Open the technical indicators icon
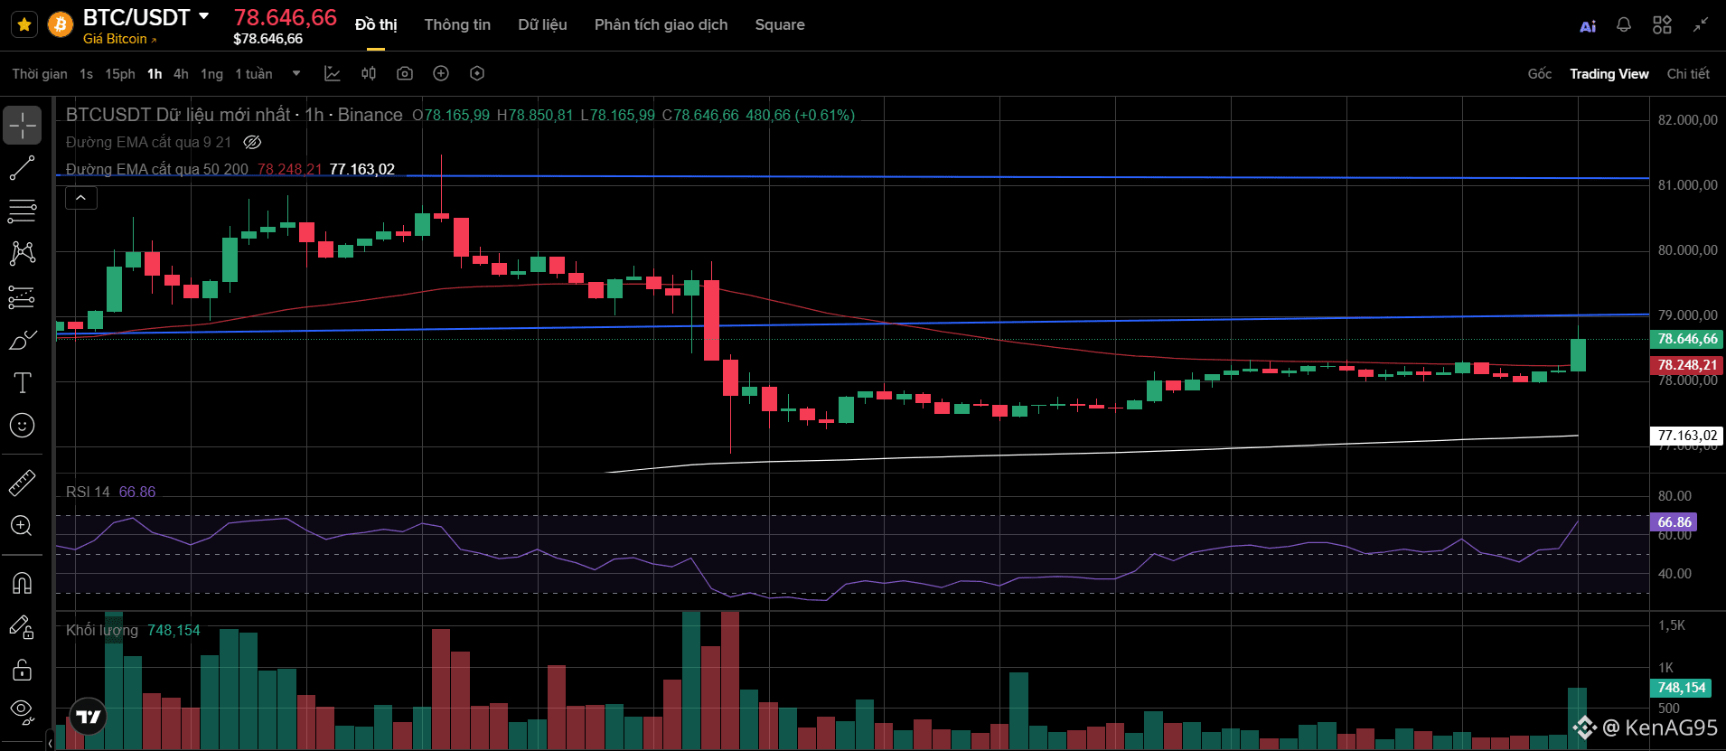Screen dimensions: 1726x751 pos(333,74)
